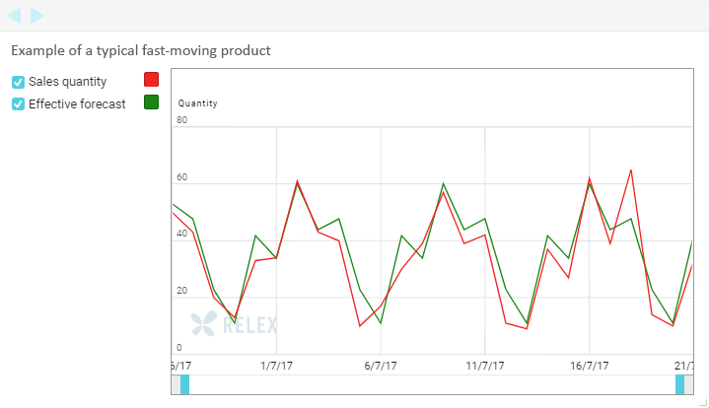The image size is (709, 408).
Task: Click the 16/7/17 date axis label
Action: click(x=589, y=365)
